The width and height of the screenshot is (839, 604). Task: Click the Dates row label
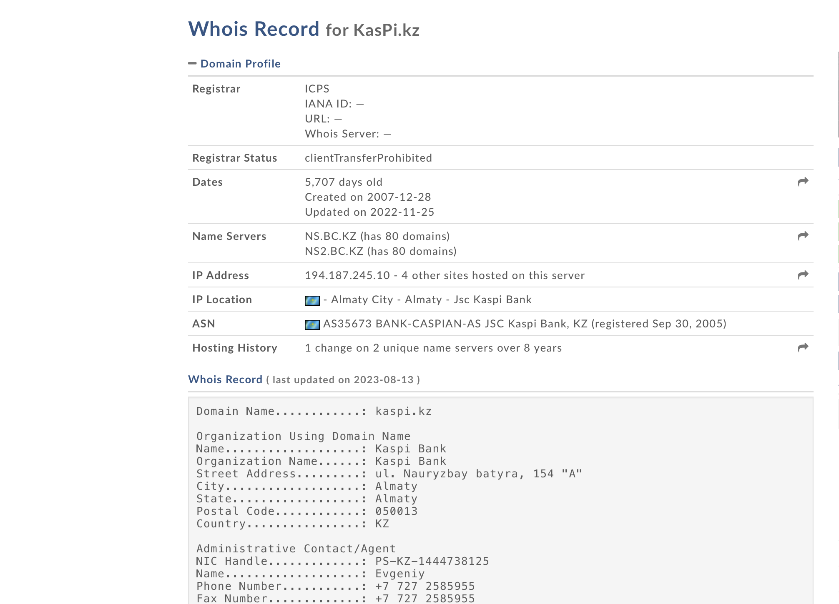click(207, 182)
